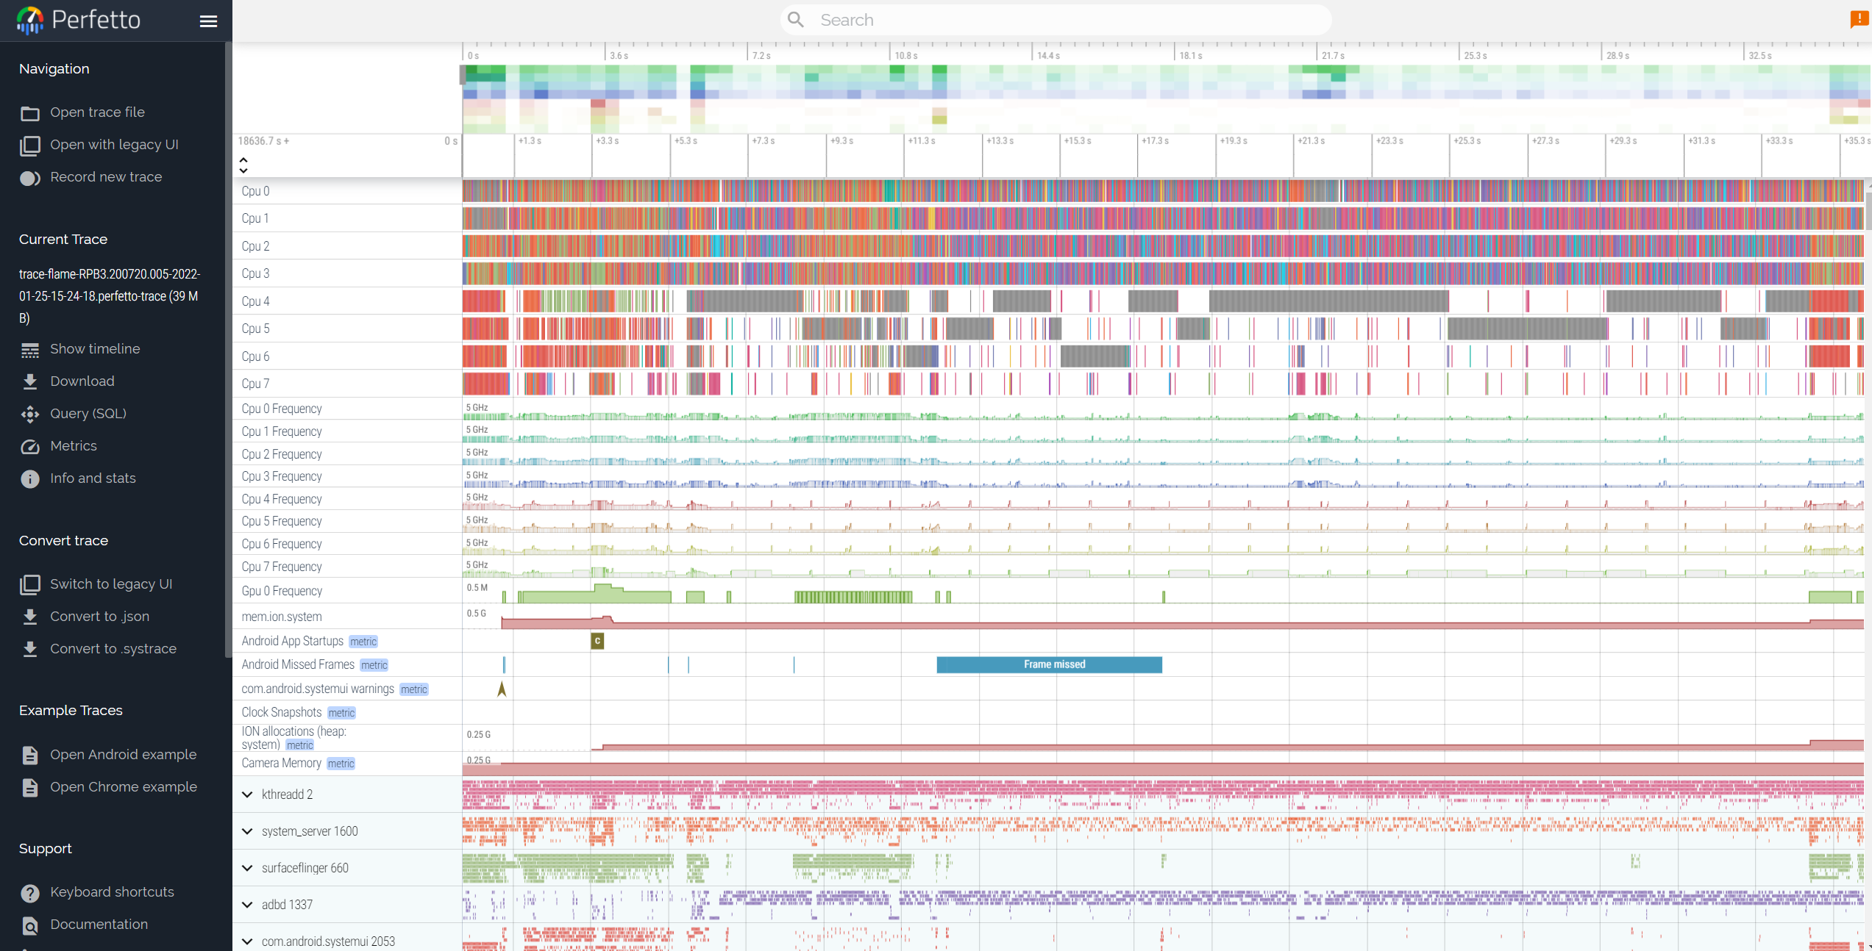Click the Record new trace icon
The height and width of the screenshot is (951, 1872).
coord(30,178)
